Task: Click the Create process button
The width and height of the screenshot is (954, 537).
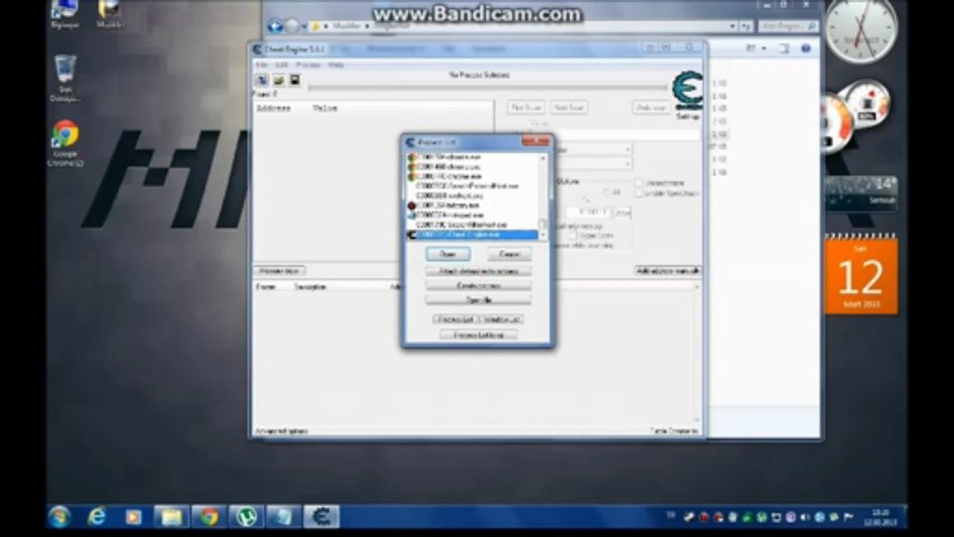Action: pyautogui.click(x=478, y=285)
